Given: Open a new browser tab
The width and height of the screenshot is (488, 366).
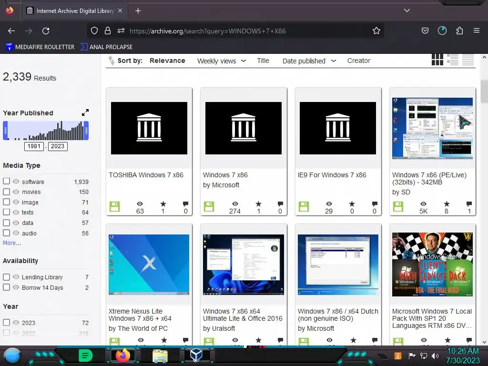Looking at the screenshot, I should [x=138, y=11].
